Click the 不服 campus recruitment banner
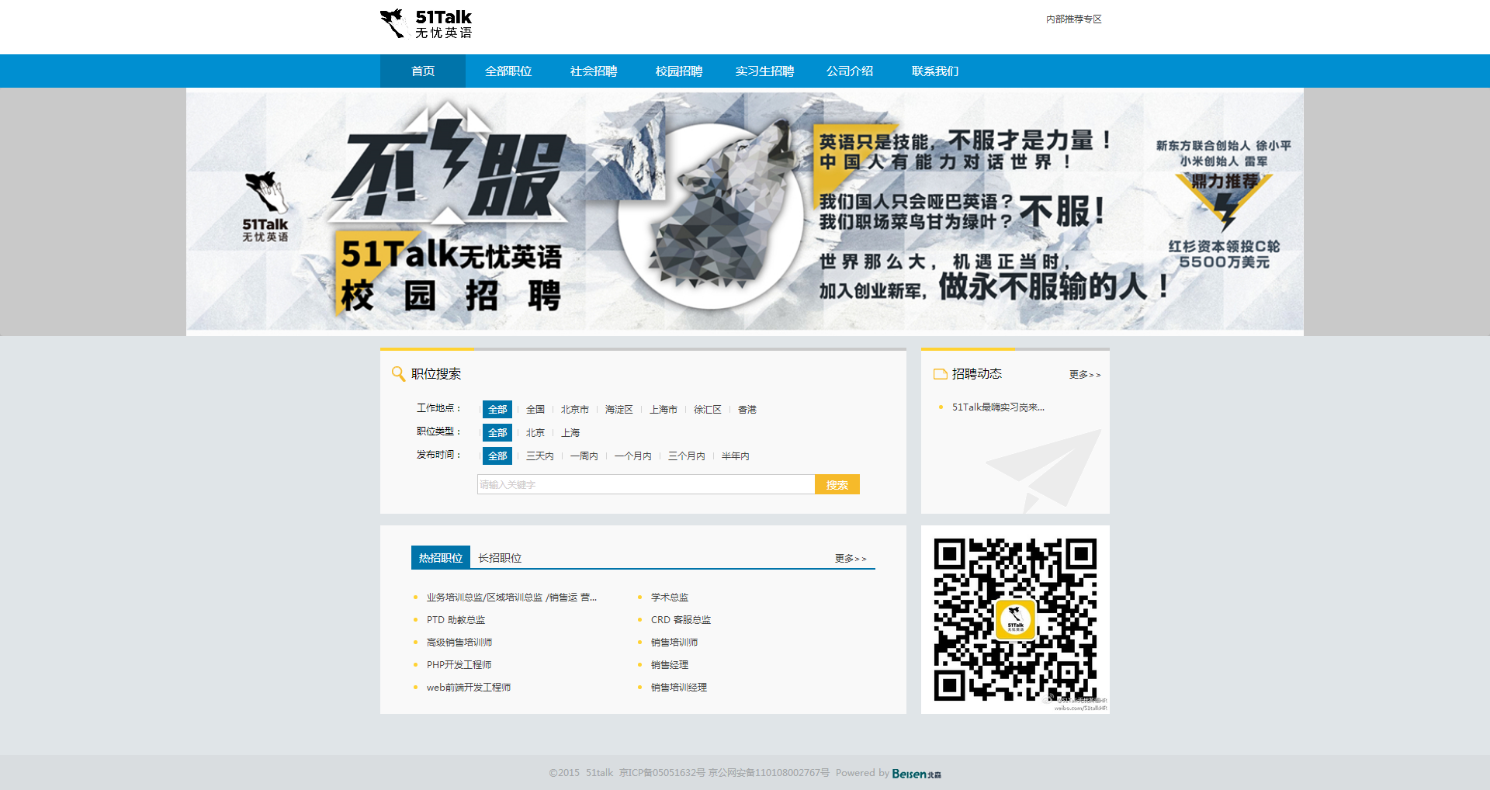 [x=745, y=211]
